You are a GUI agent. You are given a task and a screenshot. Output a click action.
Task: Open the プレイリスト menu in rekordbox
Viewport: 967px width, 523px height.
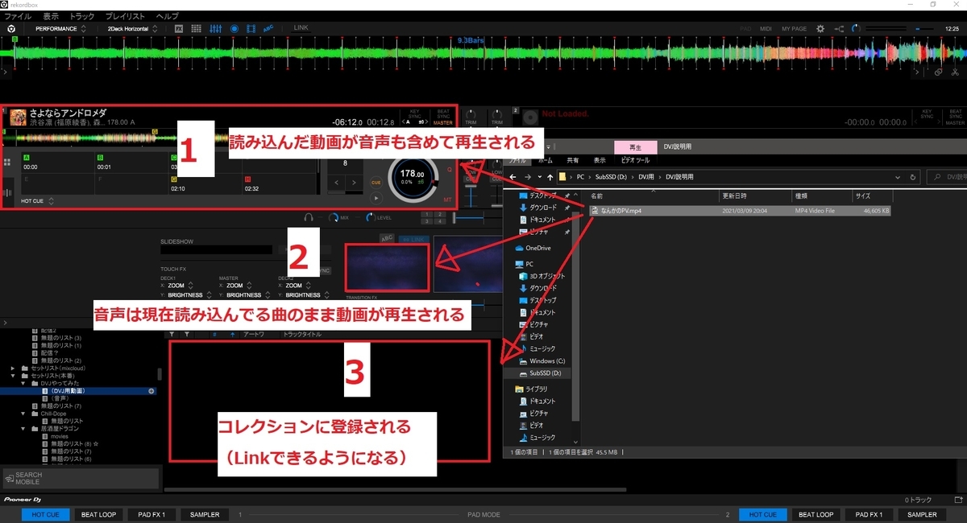[x=126, y=16]
